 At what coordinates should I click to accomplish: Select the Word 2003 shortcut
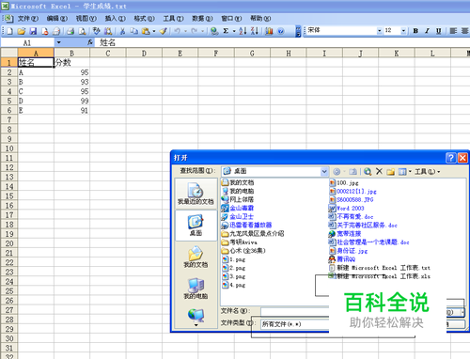(347, 208)
